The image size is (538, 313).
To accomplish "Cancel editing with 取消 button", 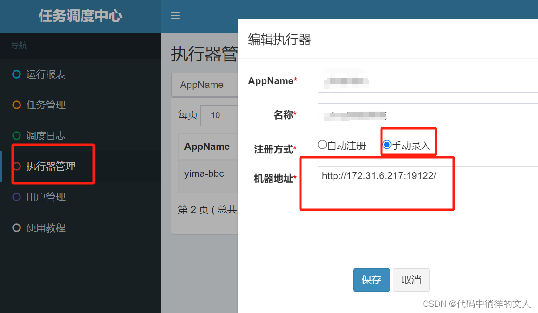I will (411, 280).
